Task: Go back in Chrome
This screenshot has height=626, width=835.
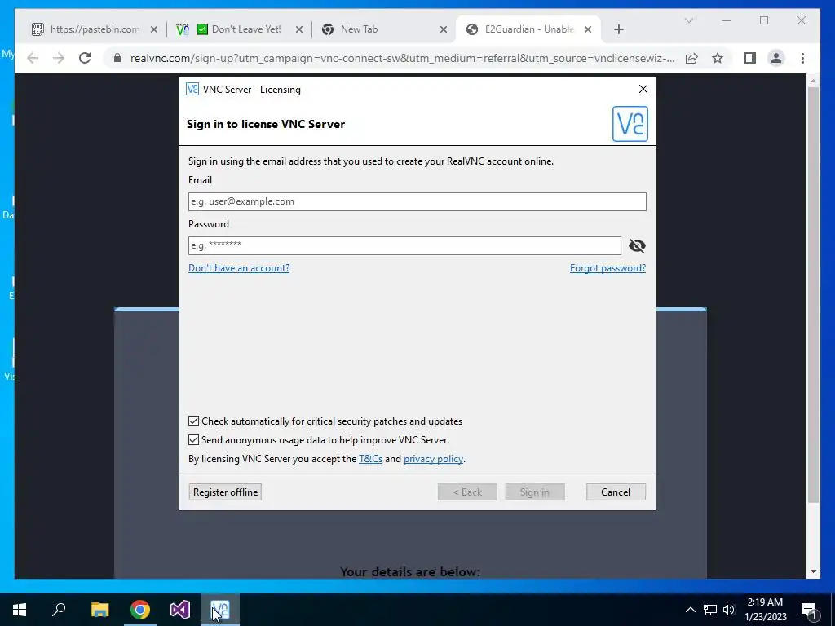Action: (33, 58)
